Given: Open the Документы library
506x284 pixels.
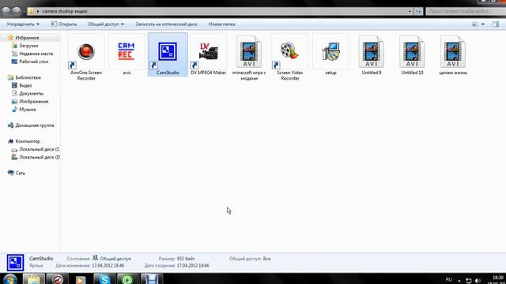Looking at the screenshot, I should tap(31, 93).
